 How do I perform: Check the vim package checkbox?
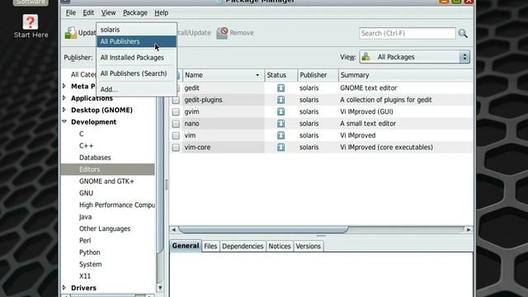pos(176,135)
